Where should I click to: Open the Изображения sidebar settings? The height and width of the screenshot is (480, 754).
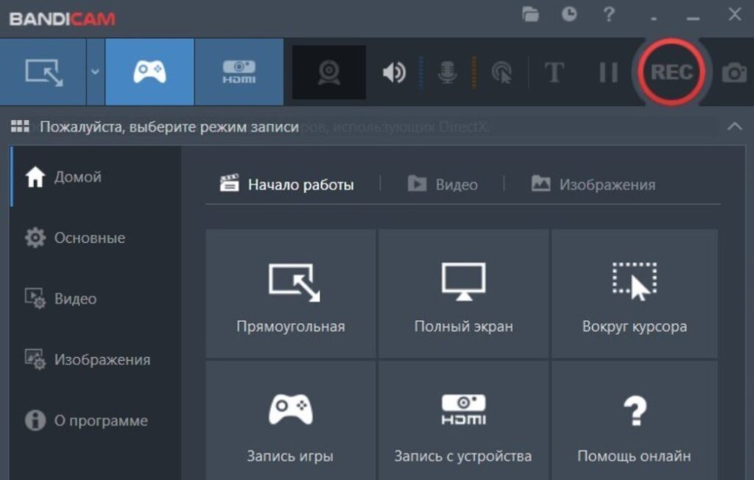(96, 359)
